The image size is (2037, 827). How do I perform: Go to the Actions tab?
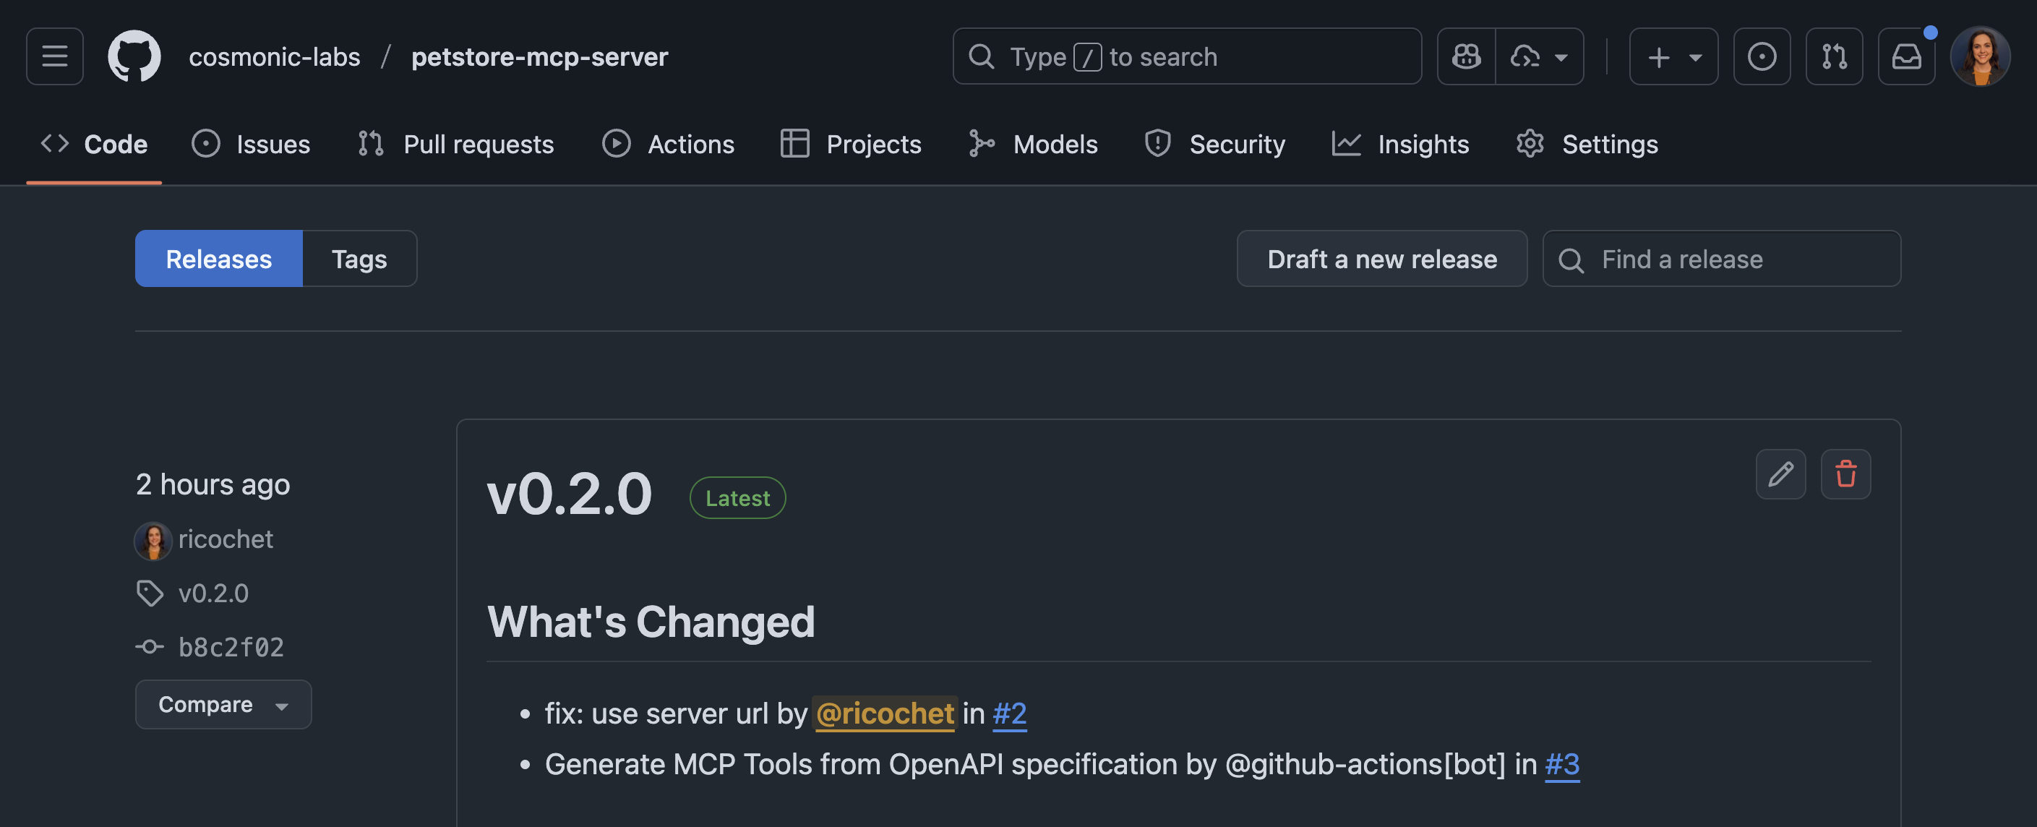tap(668, 144)
